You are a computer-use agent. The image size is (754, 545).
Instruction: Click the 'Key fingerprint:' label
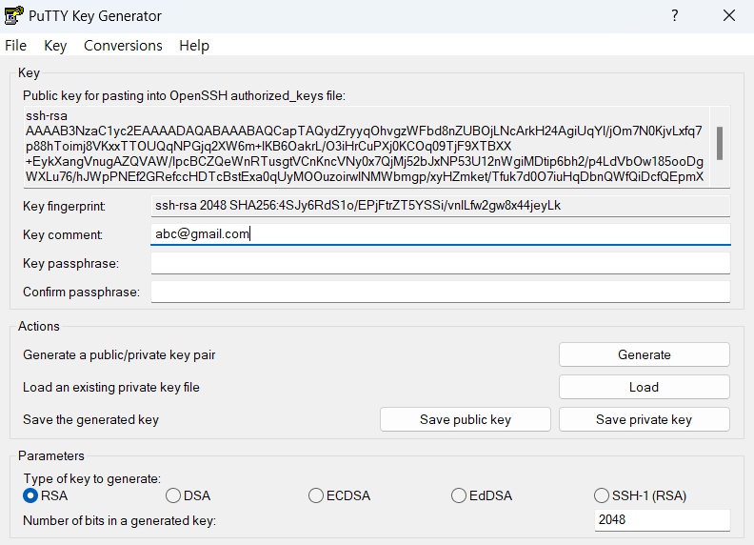coord(64,206)
